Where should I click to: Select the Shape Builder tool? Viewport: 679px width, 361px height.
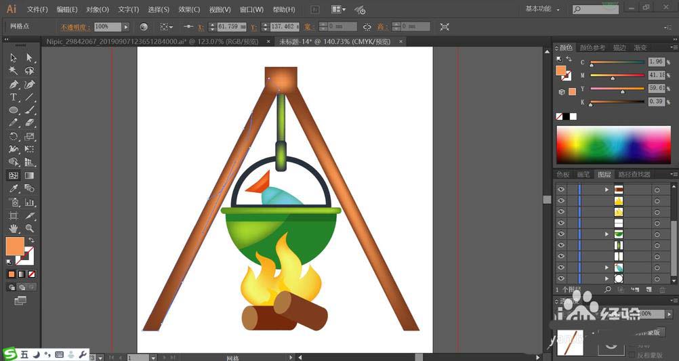pos(14,163)
